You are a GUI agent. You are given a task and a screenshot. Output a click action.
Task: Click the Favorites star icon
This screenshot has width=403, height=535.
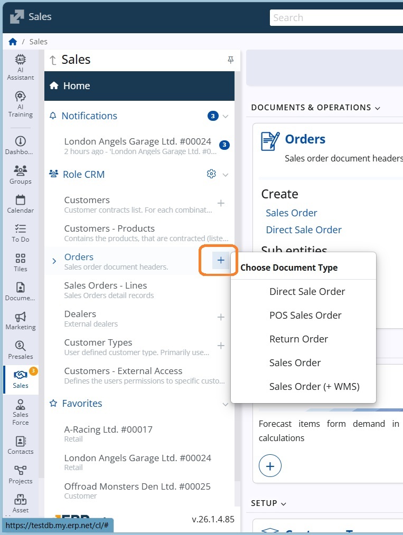[x=53, y=403]
